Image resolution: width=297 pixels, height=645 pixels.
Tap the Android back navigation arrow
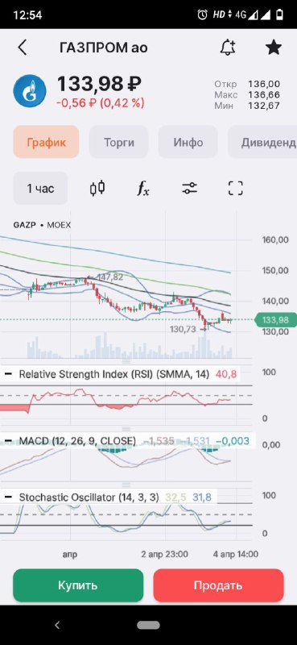coord(57,626)
